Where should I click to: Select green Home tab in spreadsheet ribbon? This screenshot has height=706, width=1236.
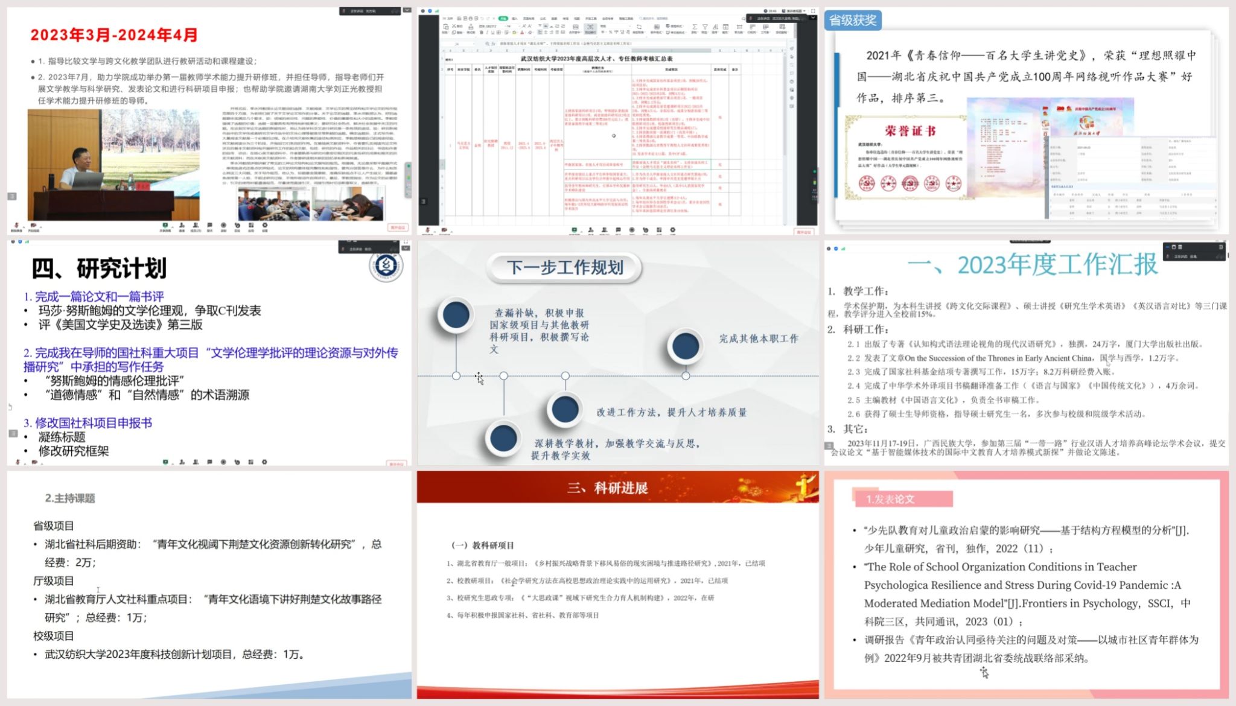pos(503,19)
